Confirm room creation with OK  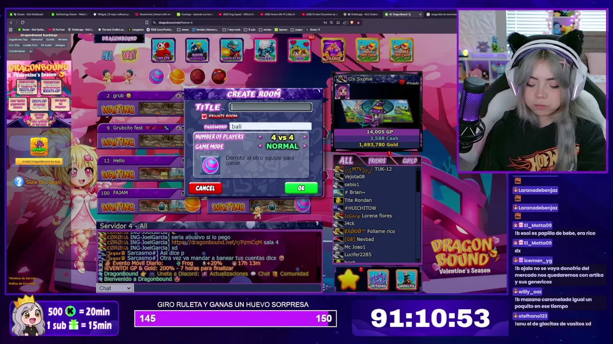(x=301, y=188)
